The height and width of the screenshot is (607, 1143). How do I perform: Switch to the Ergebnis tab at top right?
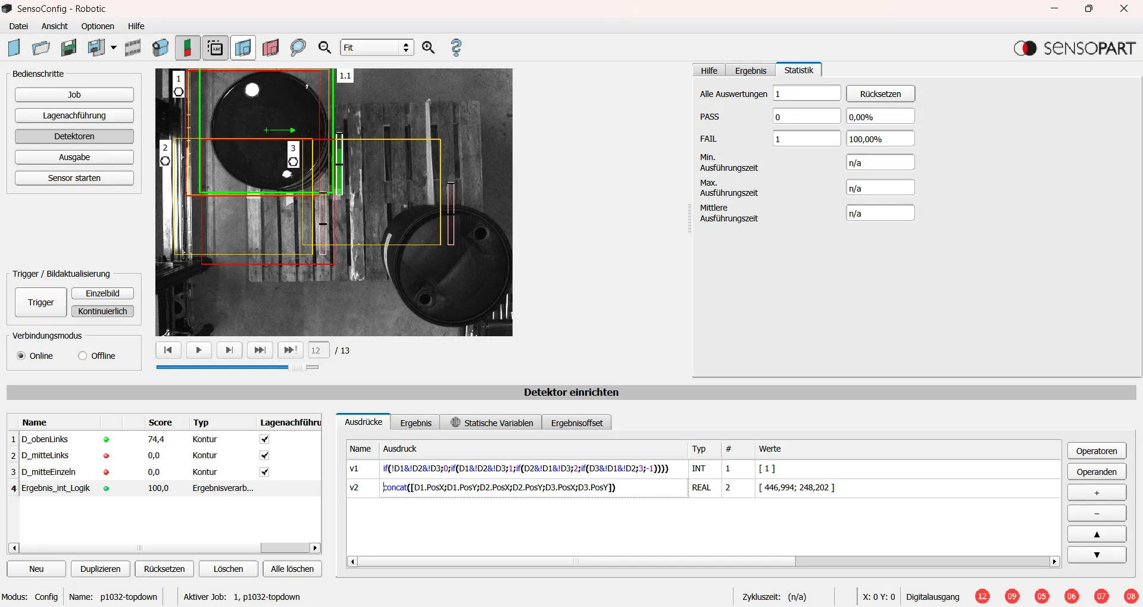750,70
